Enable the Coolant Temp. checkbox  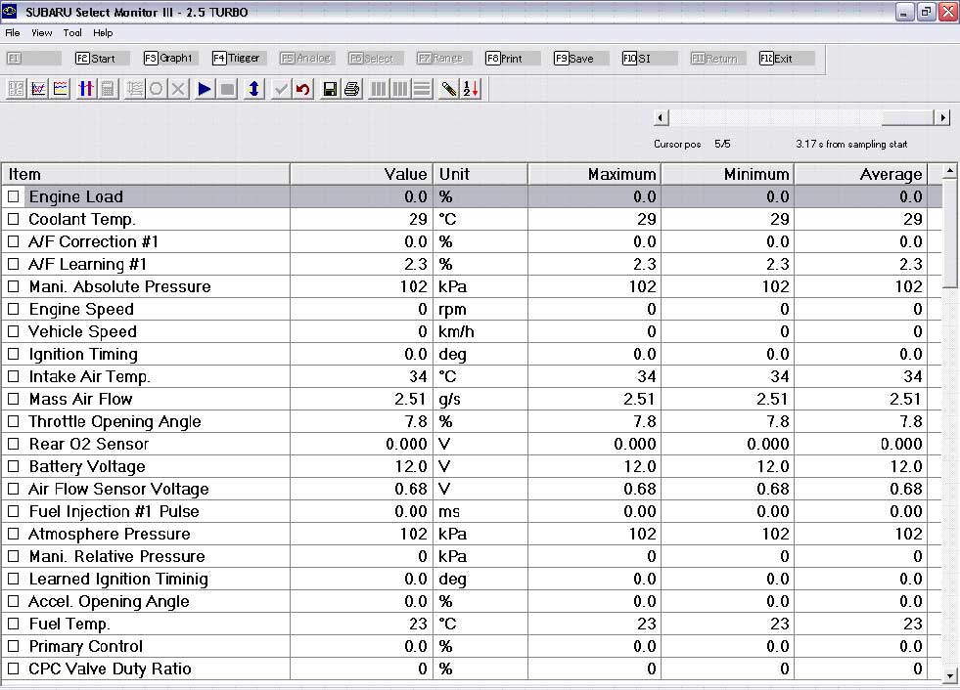[x=14, y=219]
